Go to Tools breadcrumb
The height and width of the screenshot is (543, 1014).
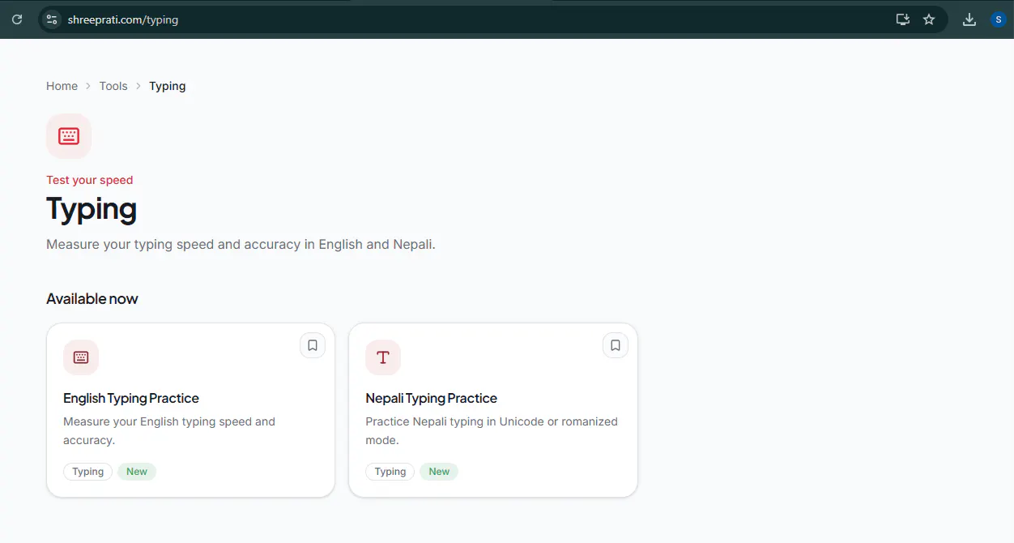click(x=113, y=86)
